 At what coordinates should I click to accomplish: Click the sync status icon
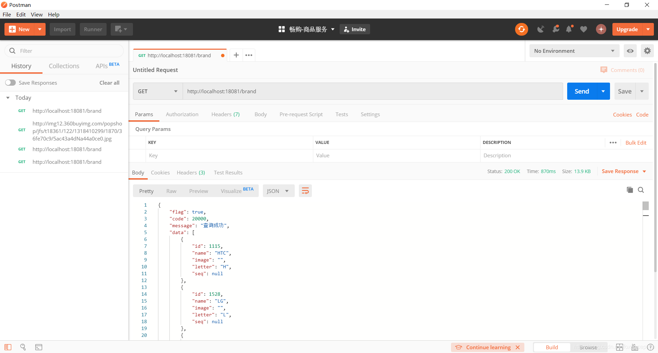pos(521,29)
